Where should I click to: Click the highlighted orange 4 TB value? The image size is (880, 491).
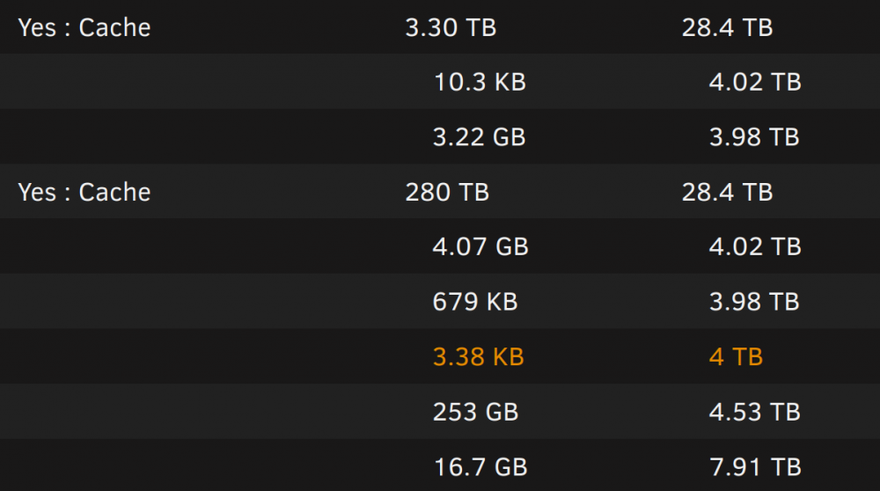736,357
